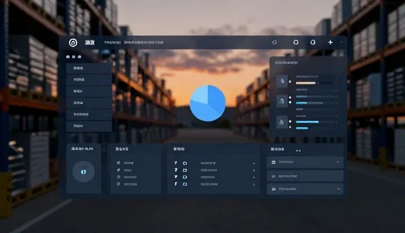Click the third row icon in the second bottom card
The width and height of the screenshot is (405, 233).
point(118,177)
